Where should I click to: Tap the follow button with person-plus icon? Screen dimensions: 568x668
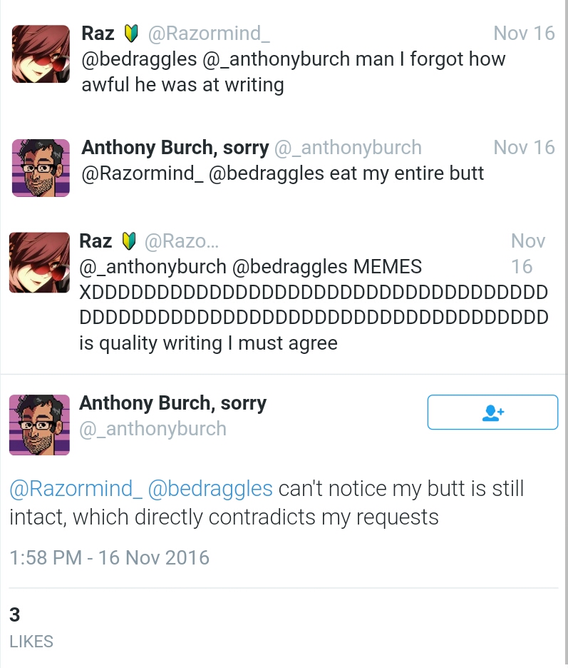[x=492, y=412]
